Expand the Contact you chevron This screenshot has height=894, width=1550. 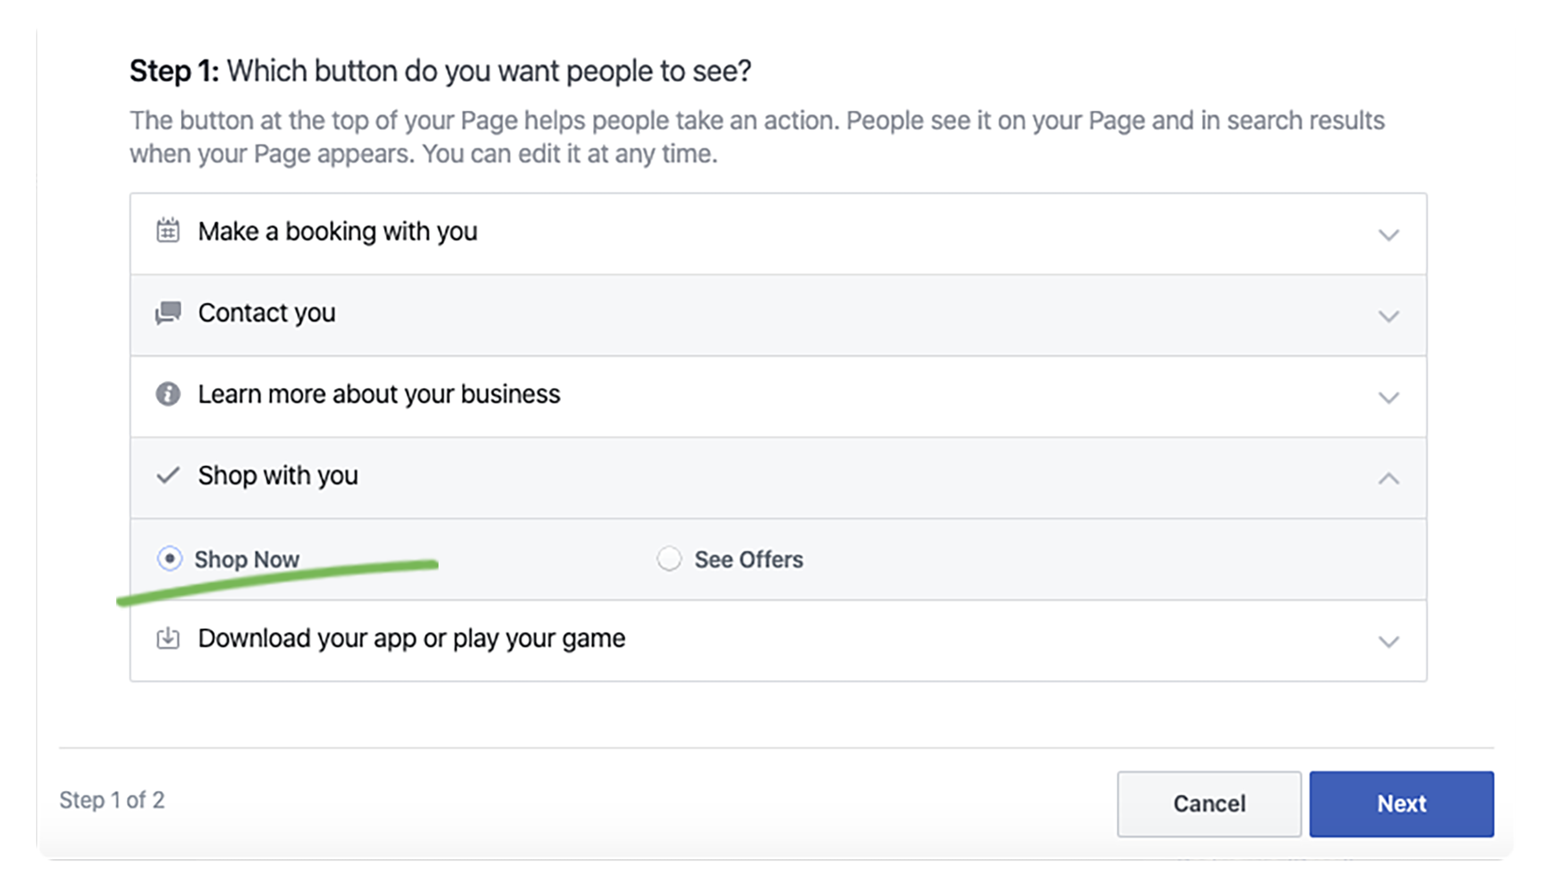pyautogui.click(x=1388, y=316)
